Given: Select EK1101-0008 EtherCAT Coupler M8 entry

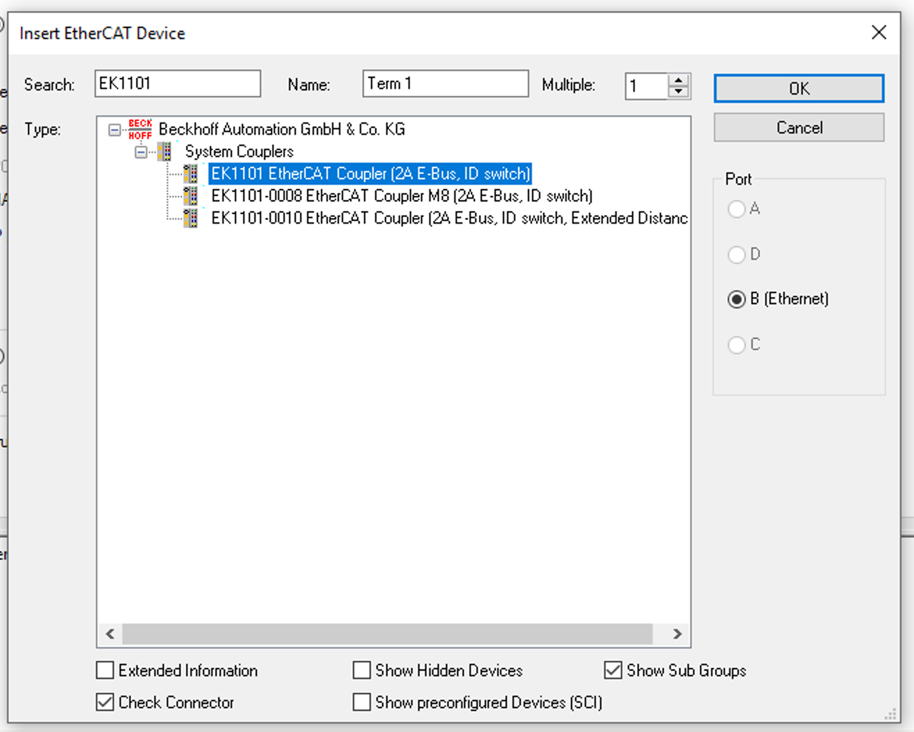Looking at the screenshot, I should pyautogui.click(x=401, y=196).
